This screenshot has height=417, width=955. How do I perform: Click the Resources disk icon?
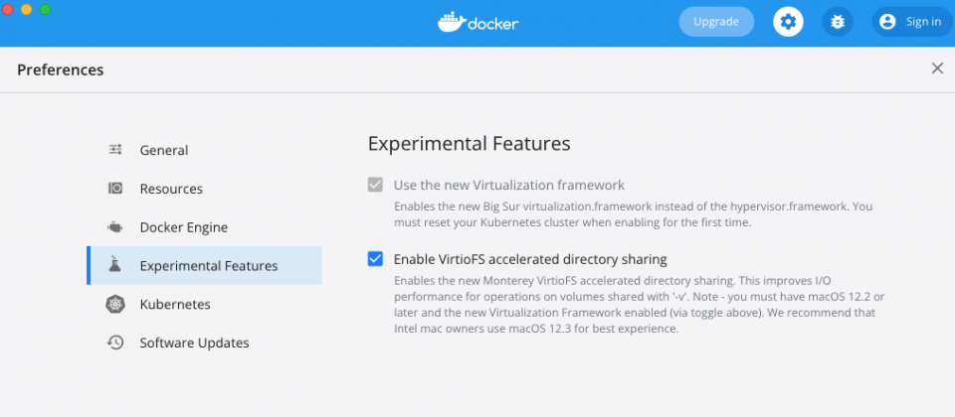point(115,189)
